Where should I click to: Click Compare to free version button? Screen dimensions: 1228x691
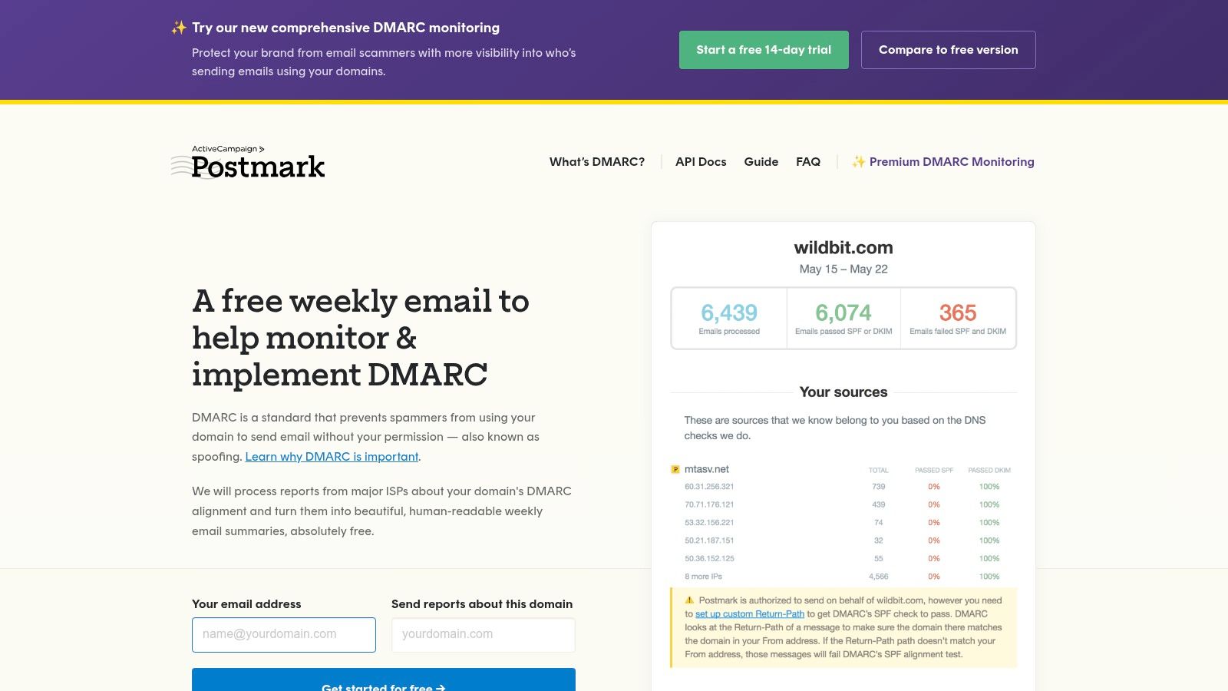(x=948, y=50)
